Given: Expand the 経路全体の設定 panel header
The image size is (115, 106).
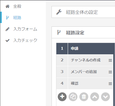Looking at the screenshot, I should pyautogui.click(x=83, y=12).
